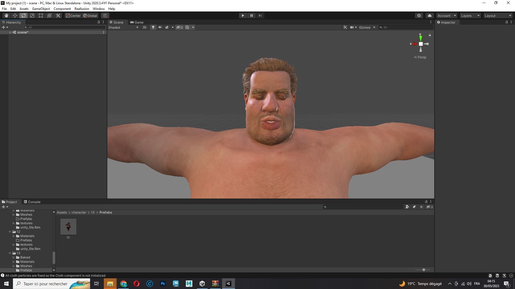Viewport: 515px width, 289px height.
Task: Open the Account dropdown
Action: pyautogui.click(x=447, y=16)
